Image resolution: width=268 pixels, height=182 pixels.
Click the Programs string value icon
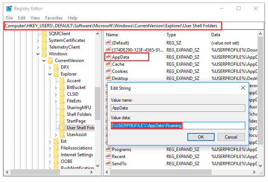pos(108,149)
